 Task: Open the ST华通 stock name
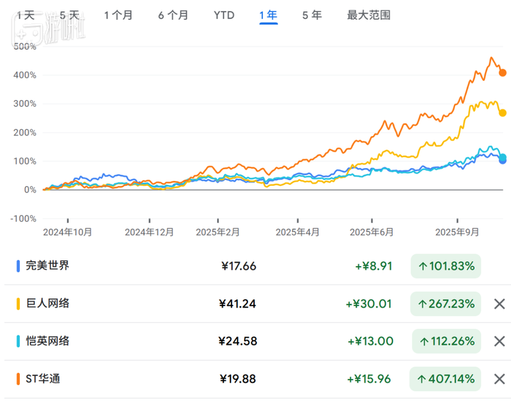point(42,379)
